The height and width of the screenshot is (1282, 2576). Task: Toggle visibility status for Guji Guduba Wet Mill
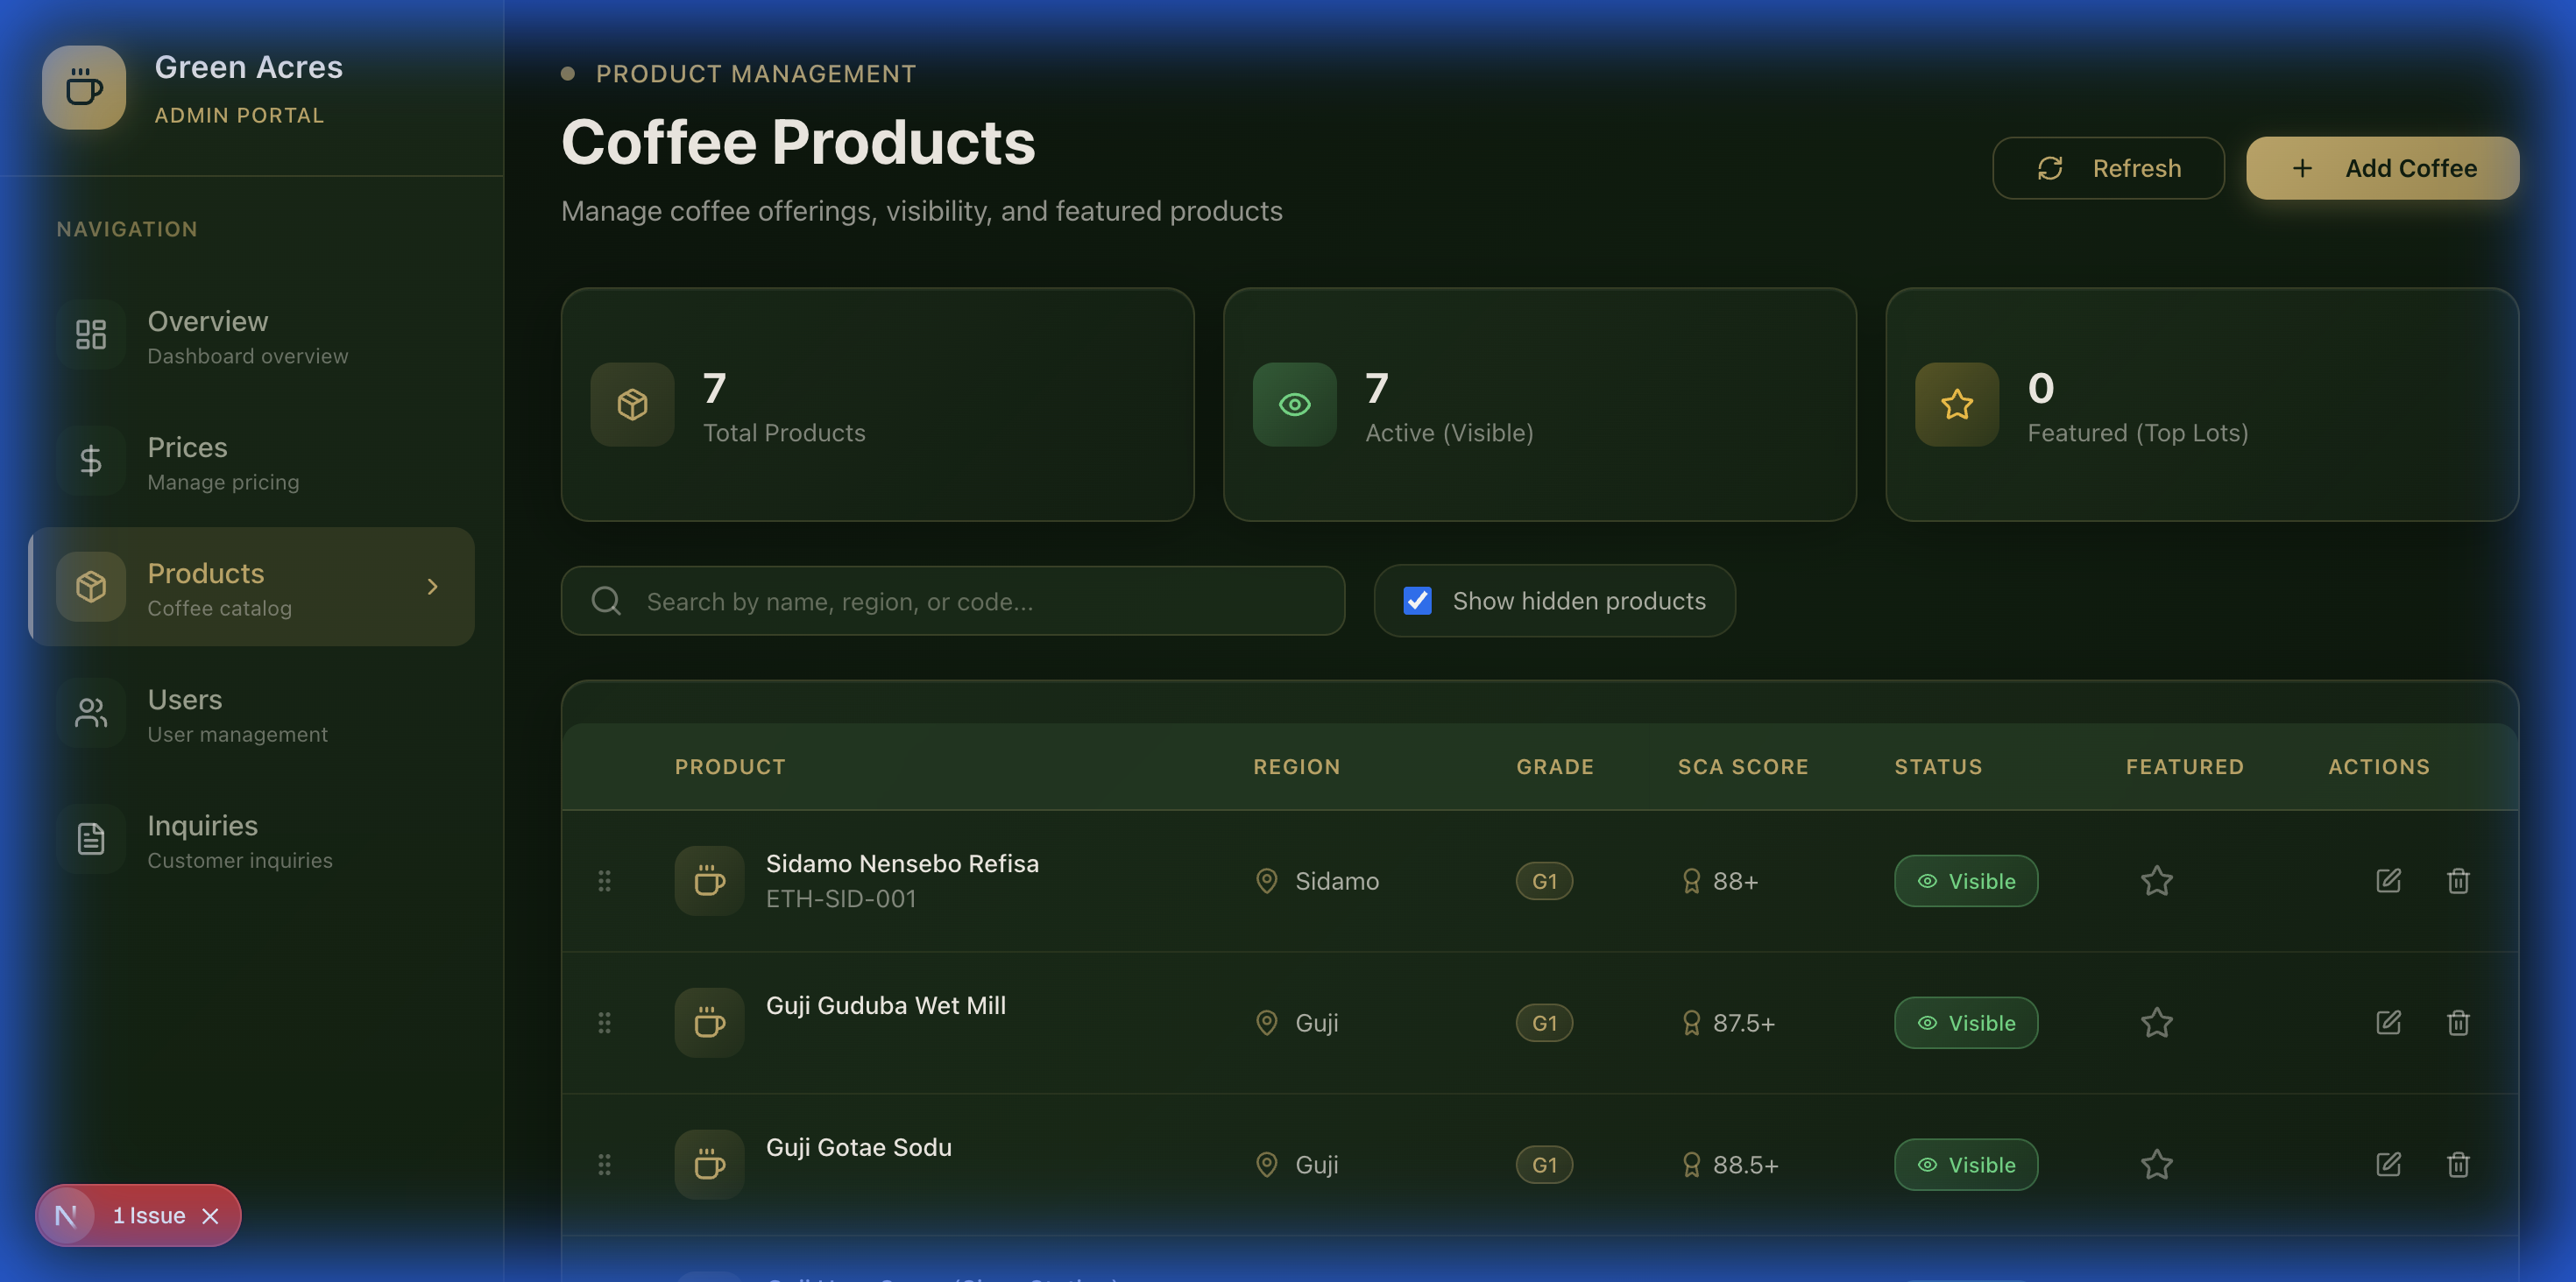coord(1965,1022)
